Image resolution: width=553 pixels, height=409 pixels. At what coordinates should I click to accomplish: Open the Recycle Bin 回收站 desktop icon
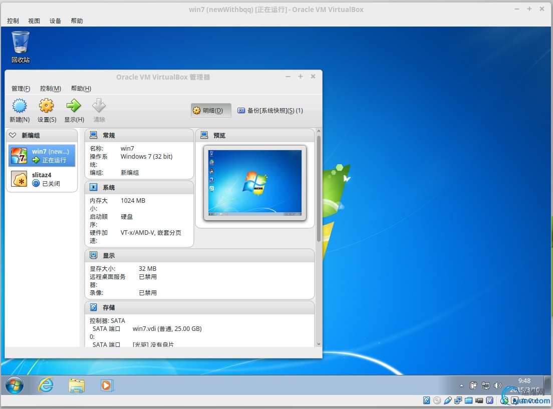coord(21,47)
